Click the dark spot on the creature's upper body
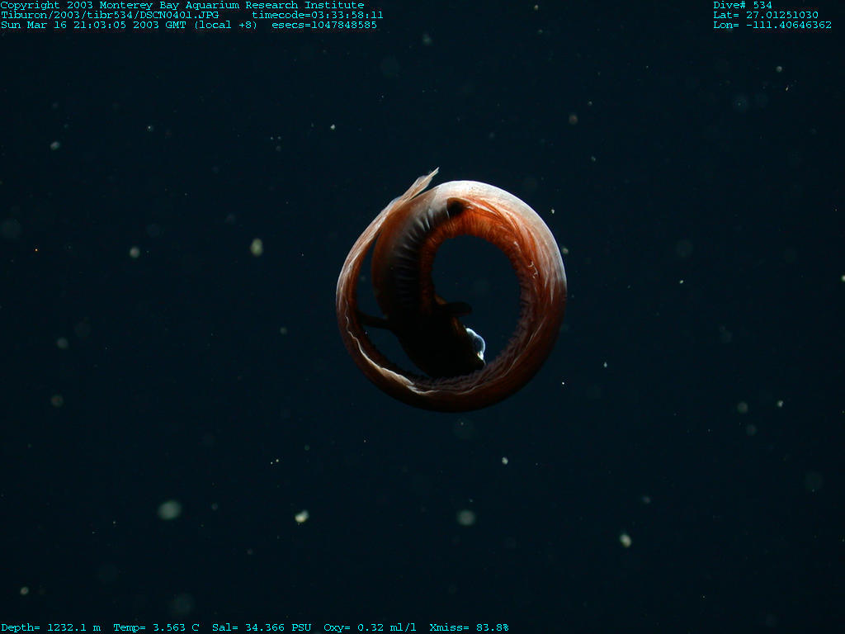 click(x=455, y=208)
